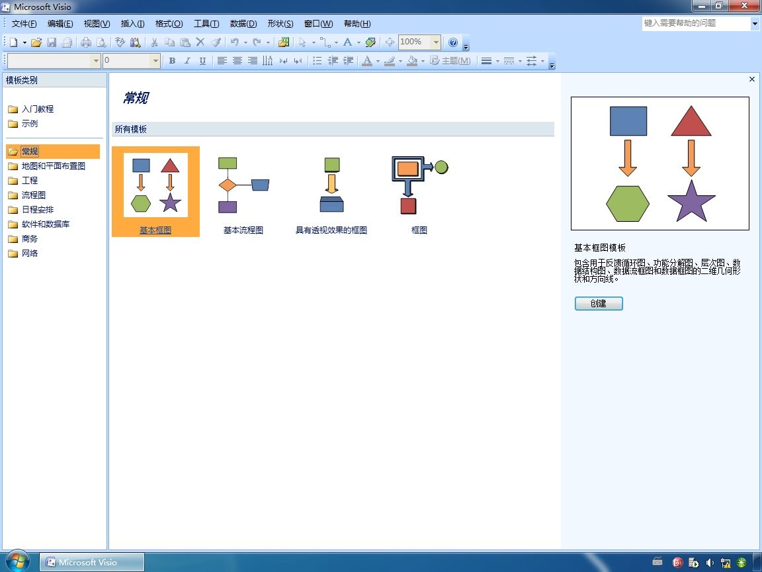Click the Open file folder icon

click(36, 42)
